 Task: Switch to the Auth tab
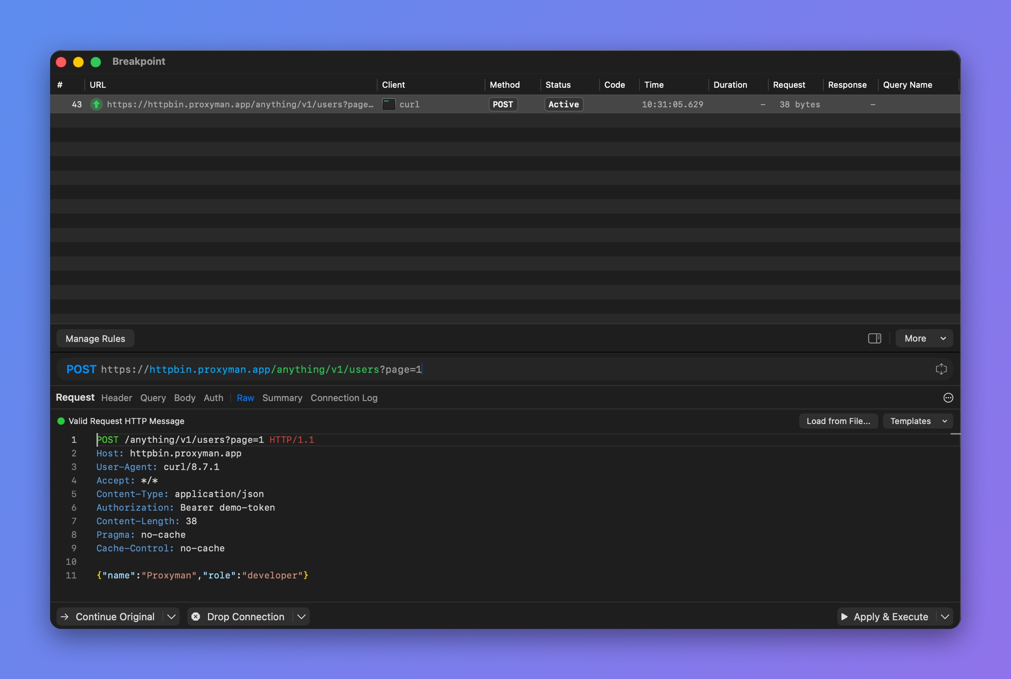[x=213, y=398]
